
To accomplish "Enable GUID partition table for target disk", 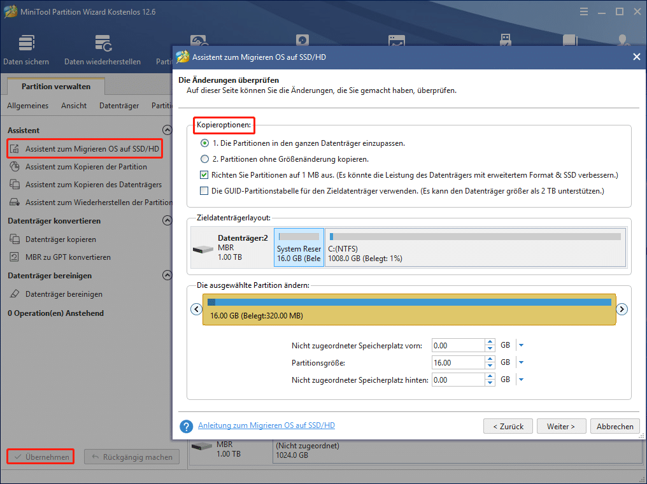I will (x=204, y=190).
